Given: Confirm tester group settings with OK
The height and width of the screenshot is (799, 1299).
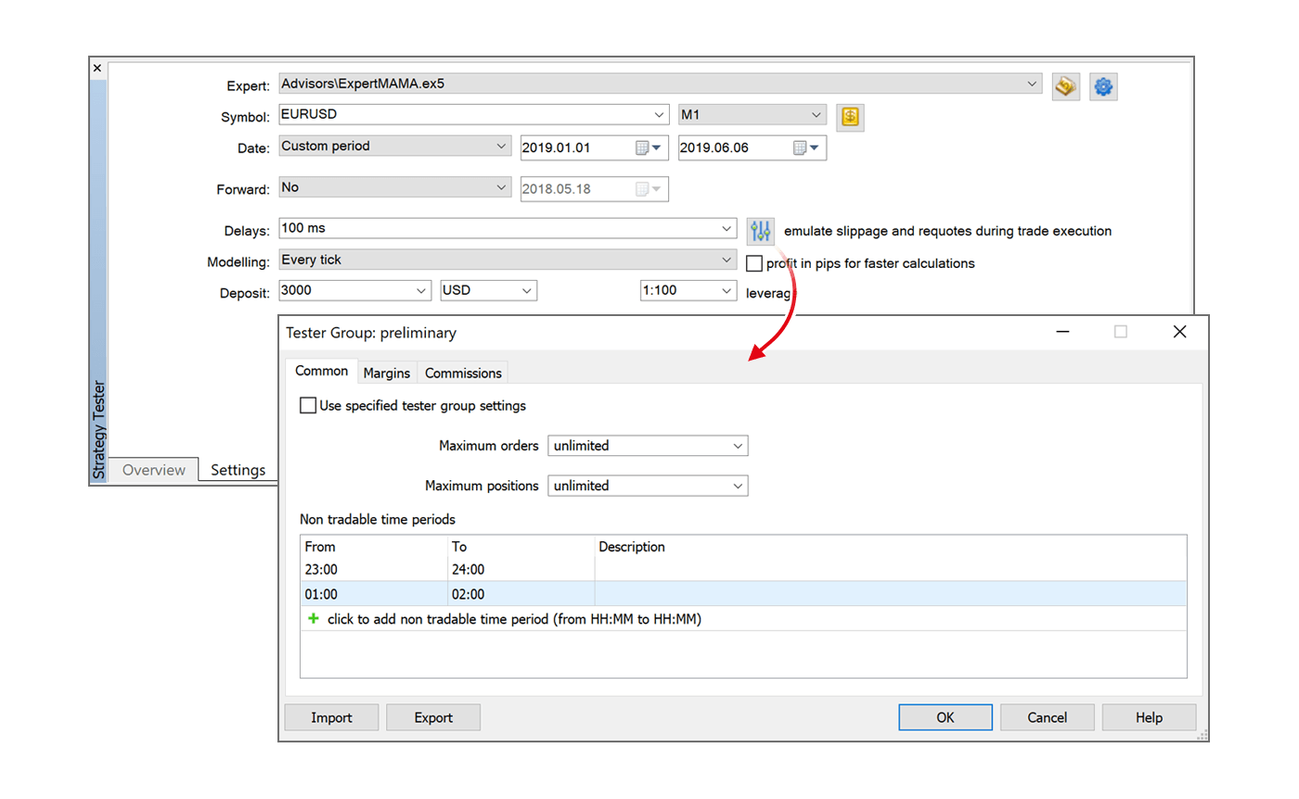Looking at the screenshot, I should pyautogui.click(x=945, y=717).
